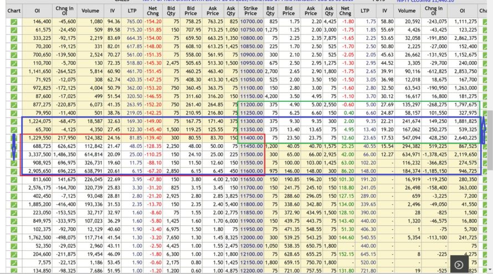Viewport: 493px width, 274px height.
Task: Open calls chart icon in 11250.00 strike row
Action: point(14,113)
